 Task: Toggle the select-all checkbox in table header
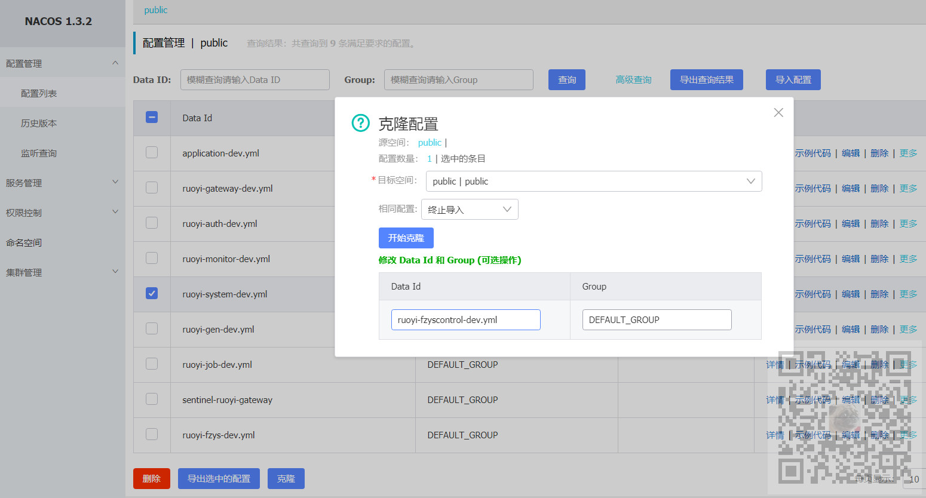point(152,117)
